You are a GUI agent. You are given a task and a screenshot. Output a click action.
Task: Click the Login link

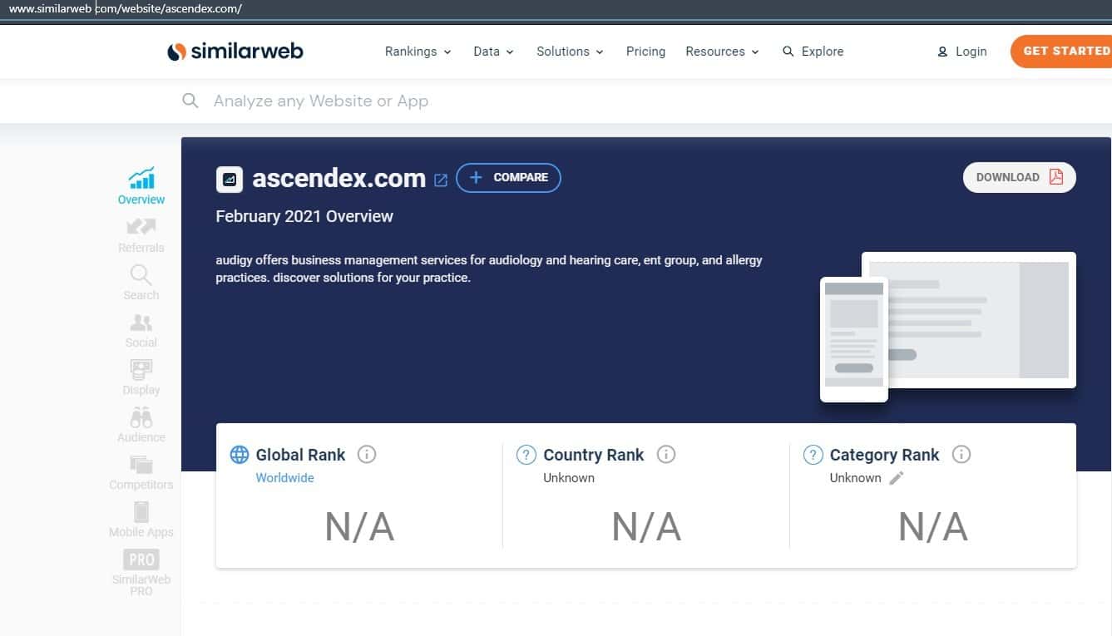coord(961,52)
